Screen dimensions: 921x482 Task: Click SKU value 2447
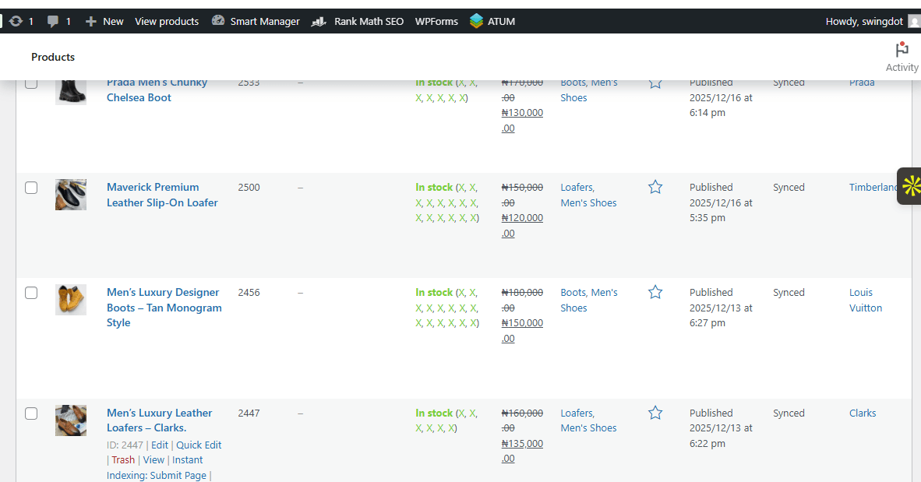tap(249, 413)
